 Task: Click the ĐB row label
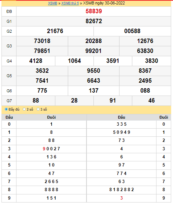[x=9, y=11]
